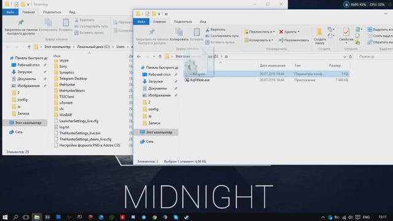Click the Создать папку icon

pos(319,32)
